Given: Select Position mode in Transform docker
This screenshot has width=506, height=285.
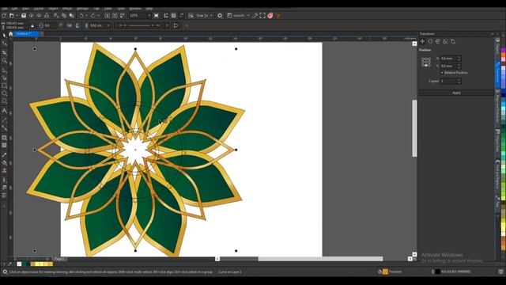Looking at the screenshot, I should [422, 41].
